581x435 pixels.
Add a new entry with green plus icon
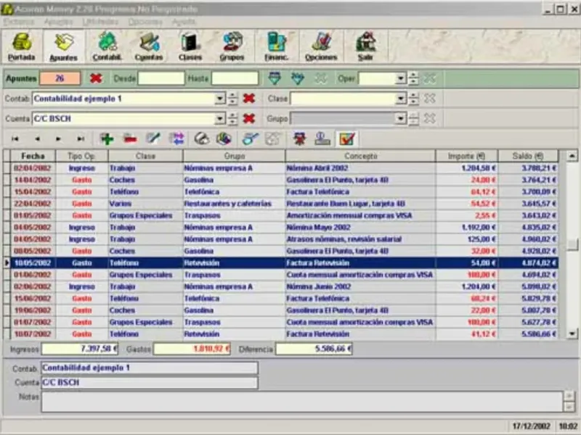tap(107, 139)
